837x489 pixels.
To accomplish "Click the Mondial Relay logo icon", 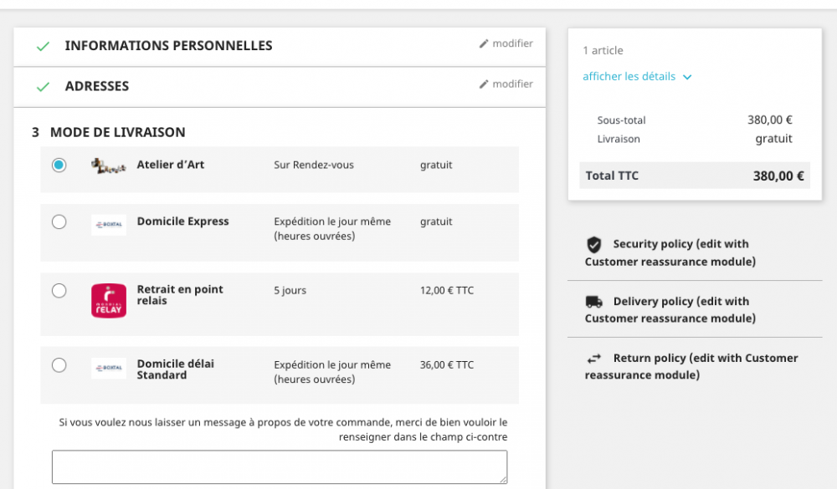I will pos(109,301).
